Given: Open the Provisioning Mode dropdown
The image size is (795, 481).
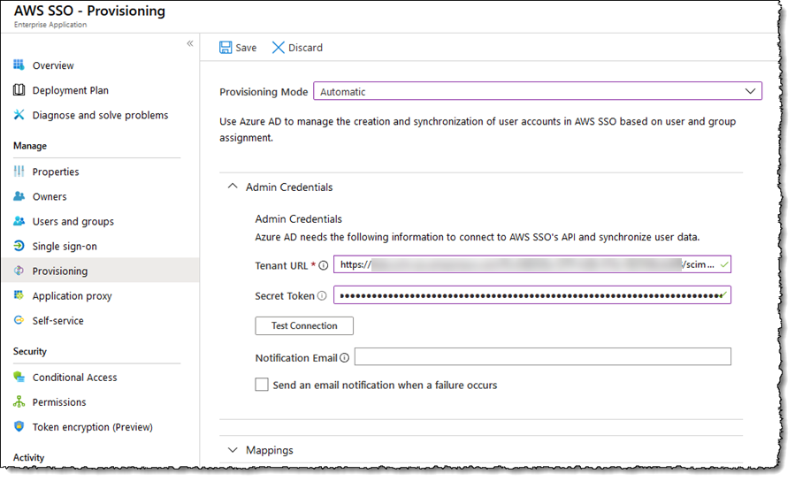Looking at the screenshot, I should point(538,91).
